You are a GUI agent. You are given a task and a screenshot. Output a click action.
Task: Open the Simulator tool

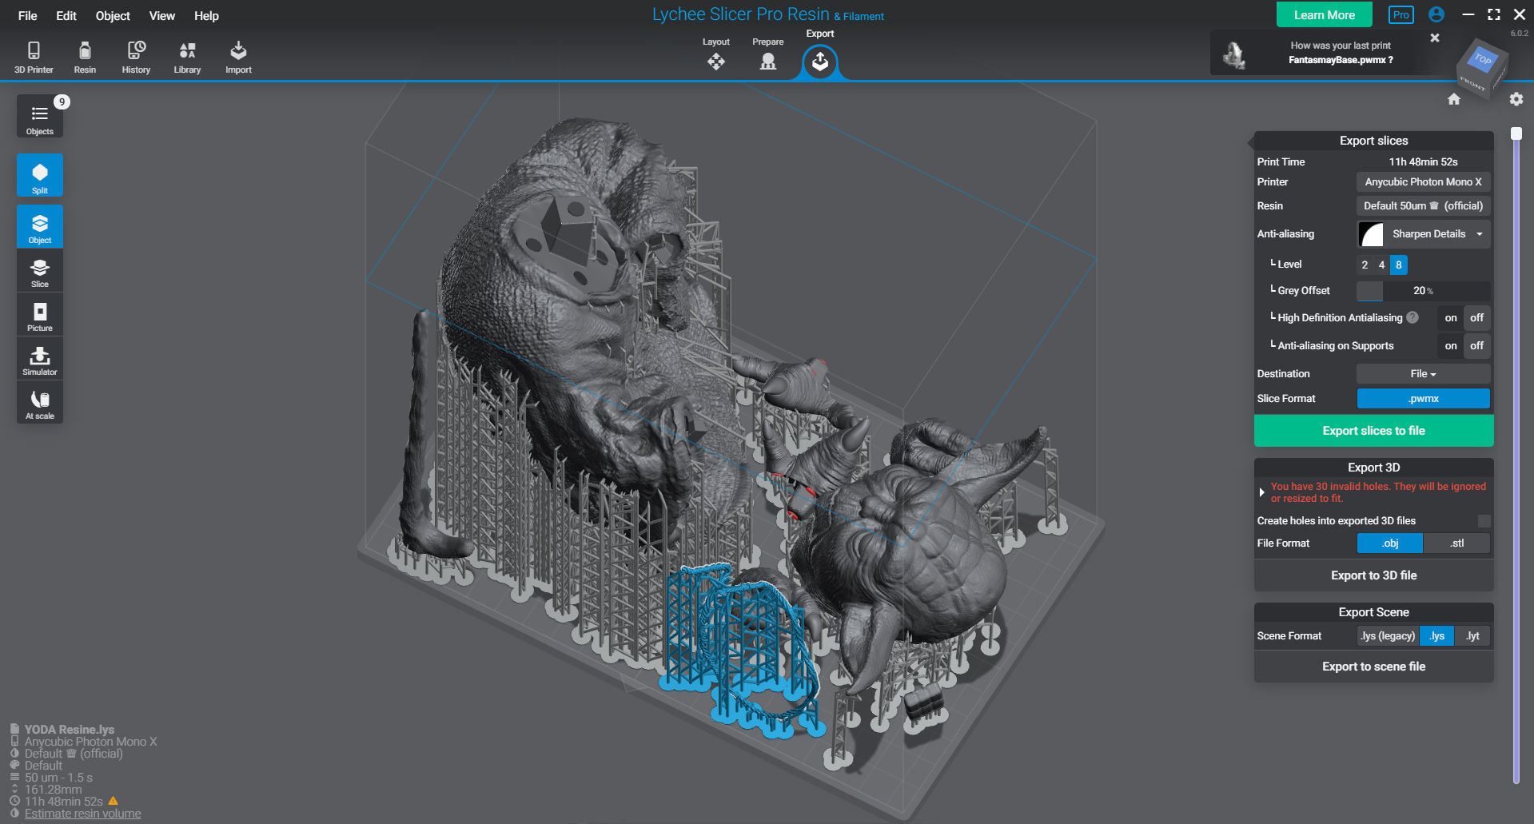pos(40,359)
